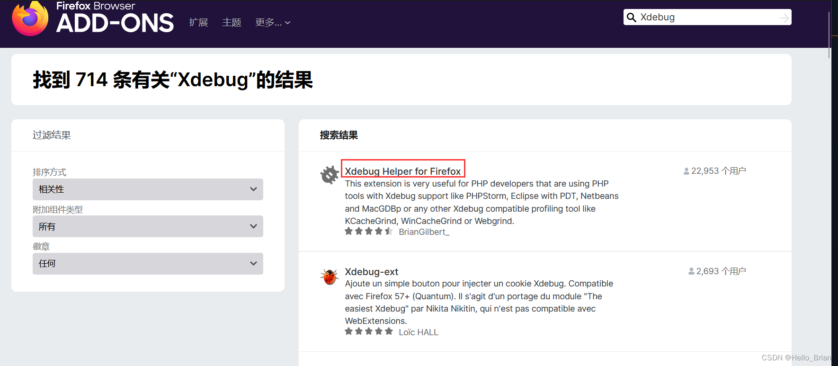Click the 2,693 个用户 user count
Screen dimensions: 838x366
click(x=721, y=271)
